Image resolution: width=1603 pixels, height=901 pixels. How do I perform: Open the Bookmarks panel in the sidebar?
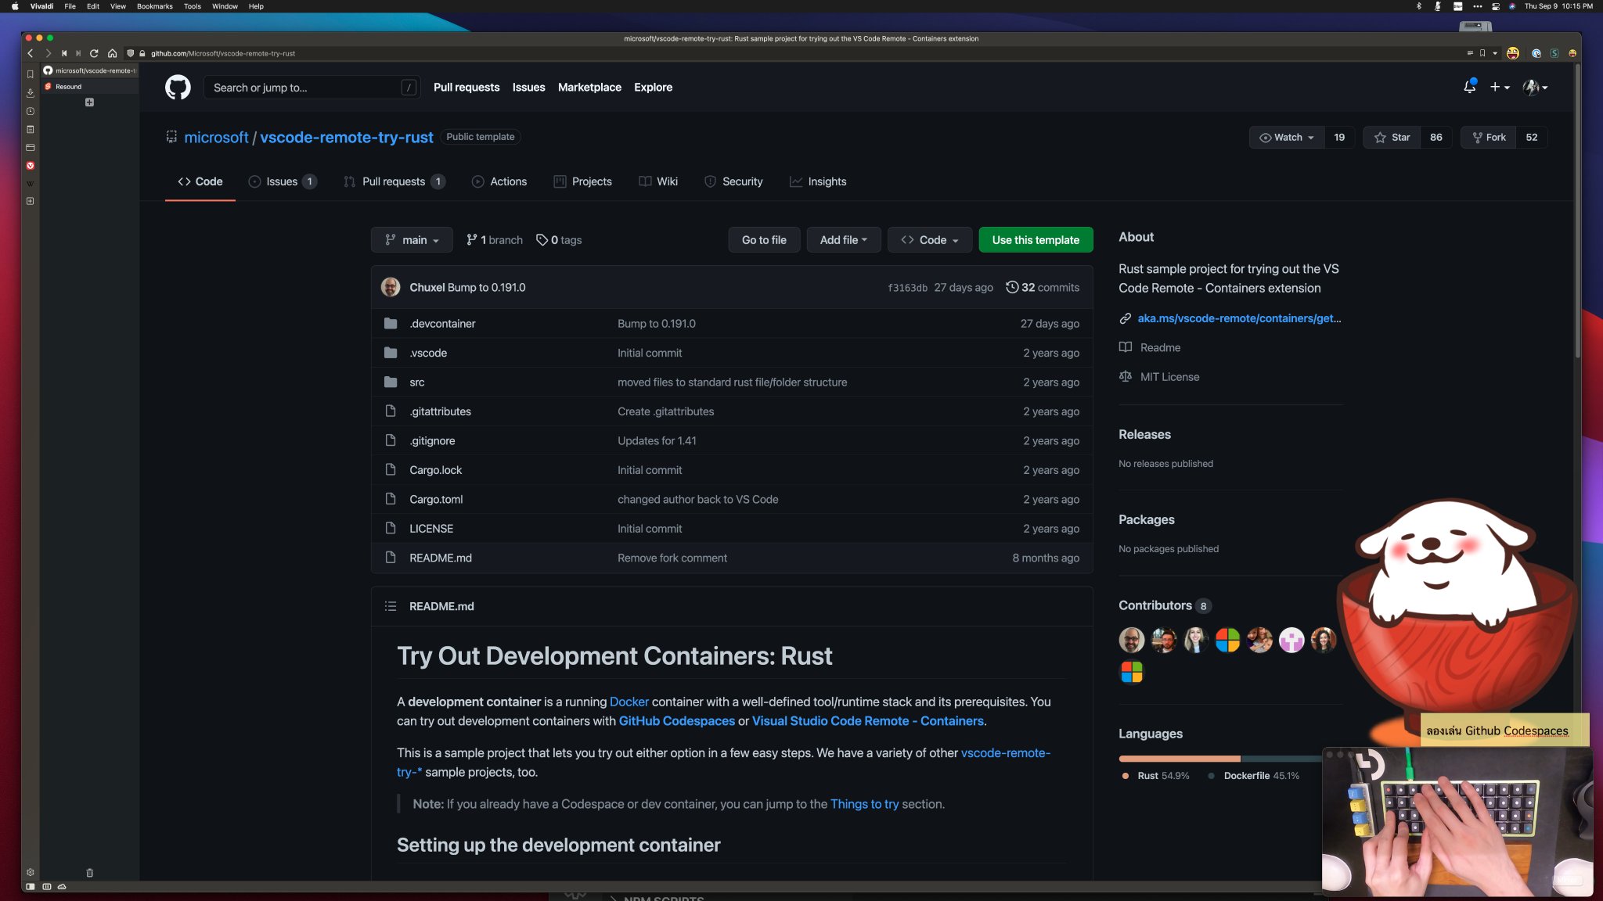(x=30, y=74)
